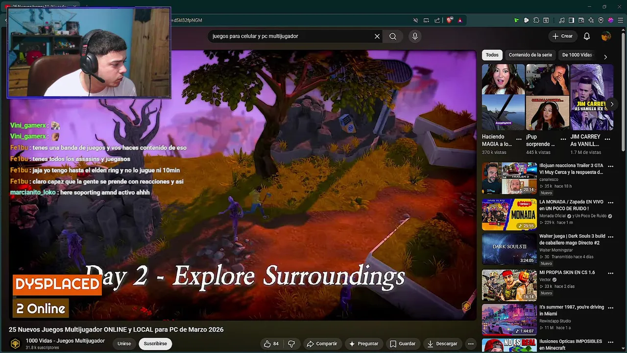Image resolution: width=627 pixels, height=353 pixels.
Task: Click the 31.8 k suscriptores text
Action: click(x=43, y=348)
